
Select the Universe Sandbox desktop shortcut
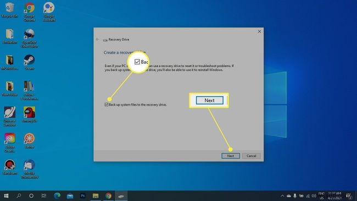9,116
